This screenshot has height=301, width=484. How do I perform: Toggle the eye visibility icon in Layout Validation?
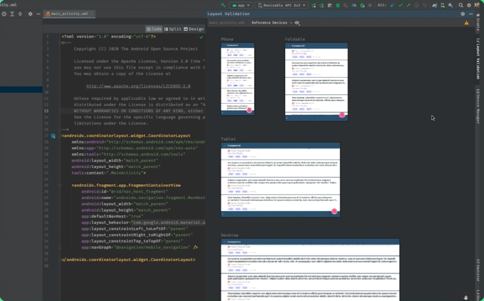297,22
